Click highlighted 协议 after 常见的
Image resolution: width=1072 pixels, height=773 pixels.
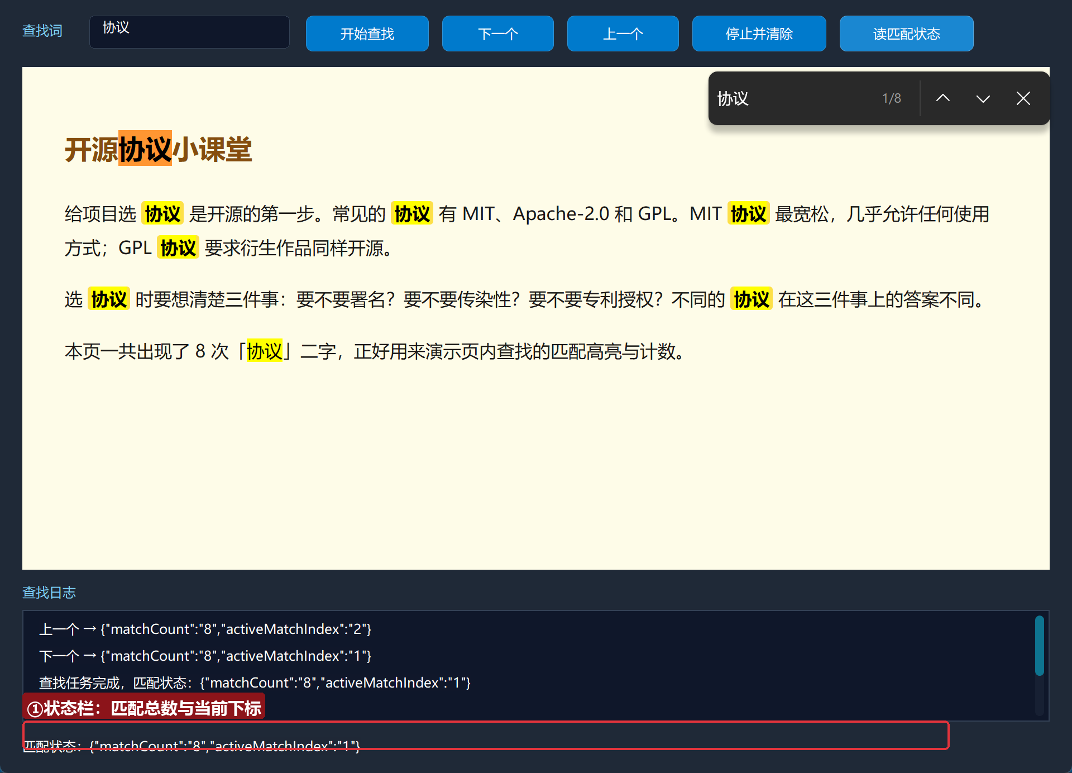(412, 213)
